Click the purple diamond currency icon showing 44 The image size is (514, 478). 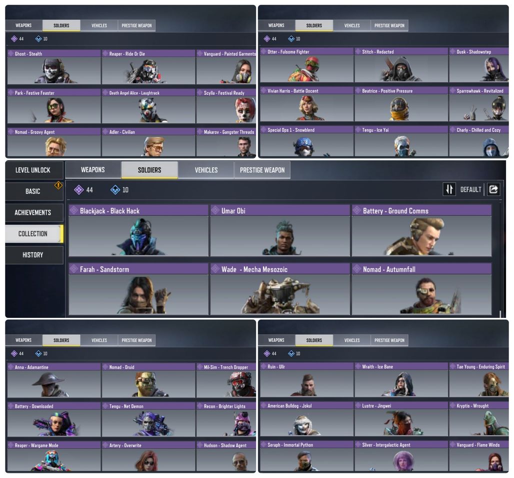(x=78, y=189)
